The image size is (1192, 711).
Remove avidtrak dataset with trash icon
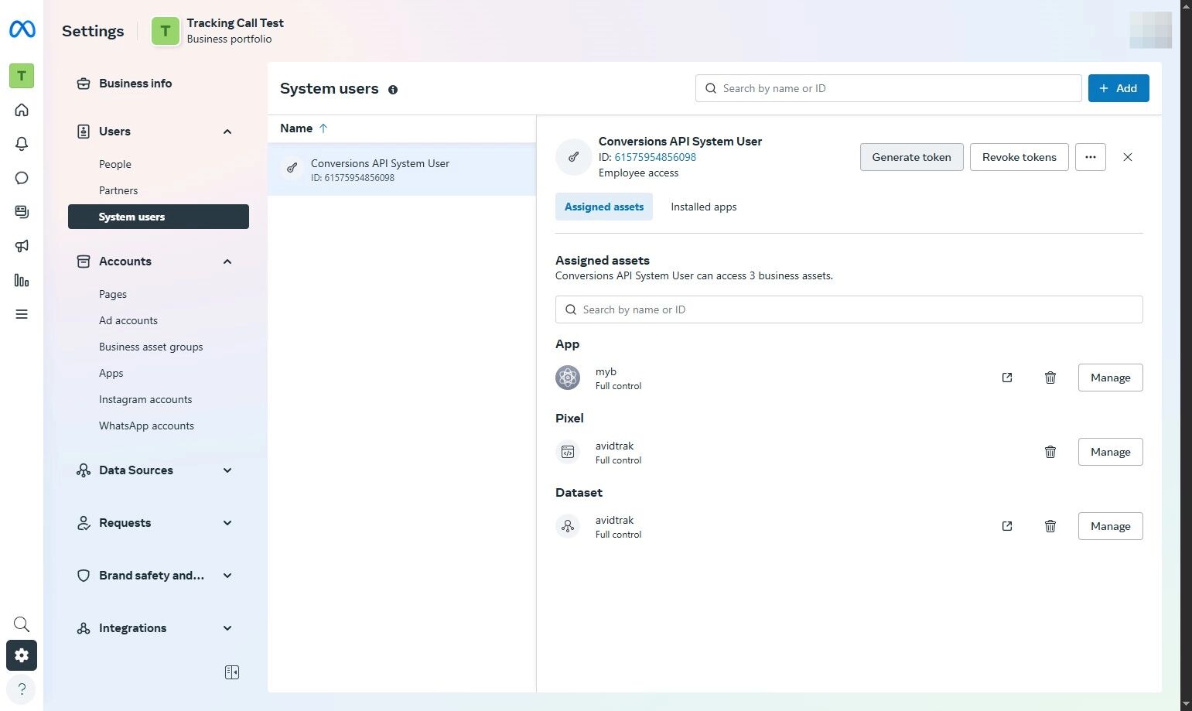click(x=1050, y=526)
